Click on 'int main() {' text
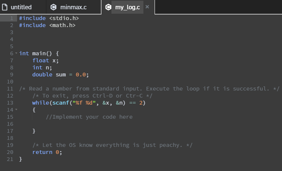This screenshot has width=282, height=171. [x=39, y=53]
